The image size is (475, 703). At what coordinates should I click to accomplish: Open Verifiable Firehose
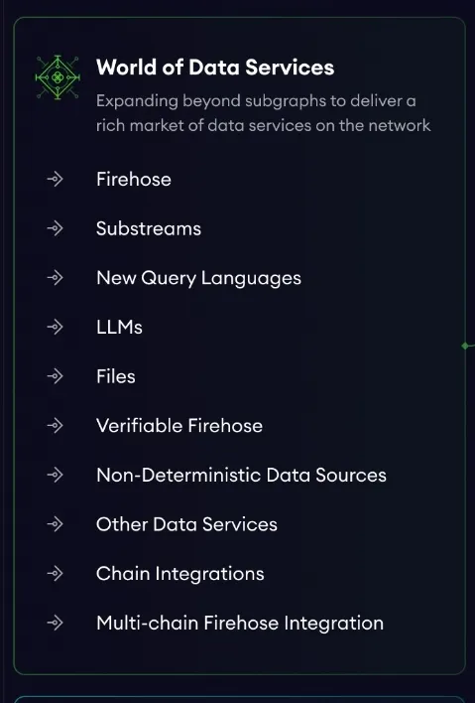(x=179, y=426)
